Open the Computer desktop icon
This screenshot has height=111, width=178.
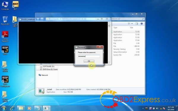(x=5, y=6)
